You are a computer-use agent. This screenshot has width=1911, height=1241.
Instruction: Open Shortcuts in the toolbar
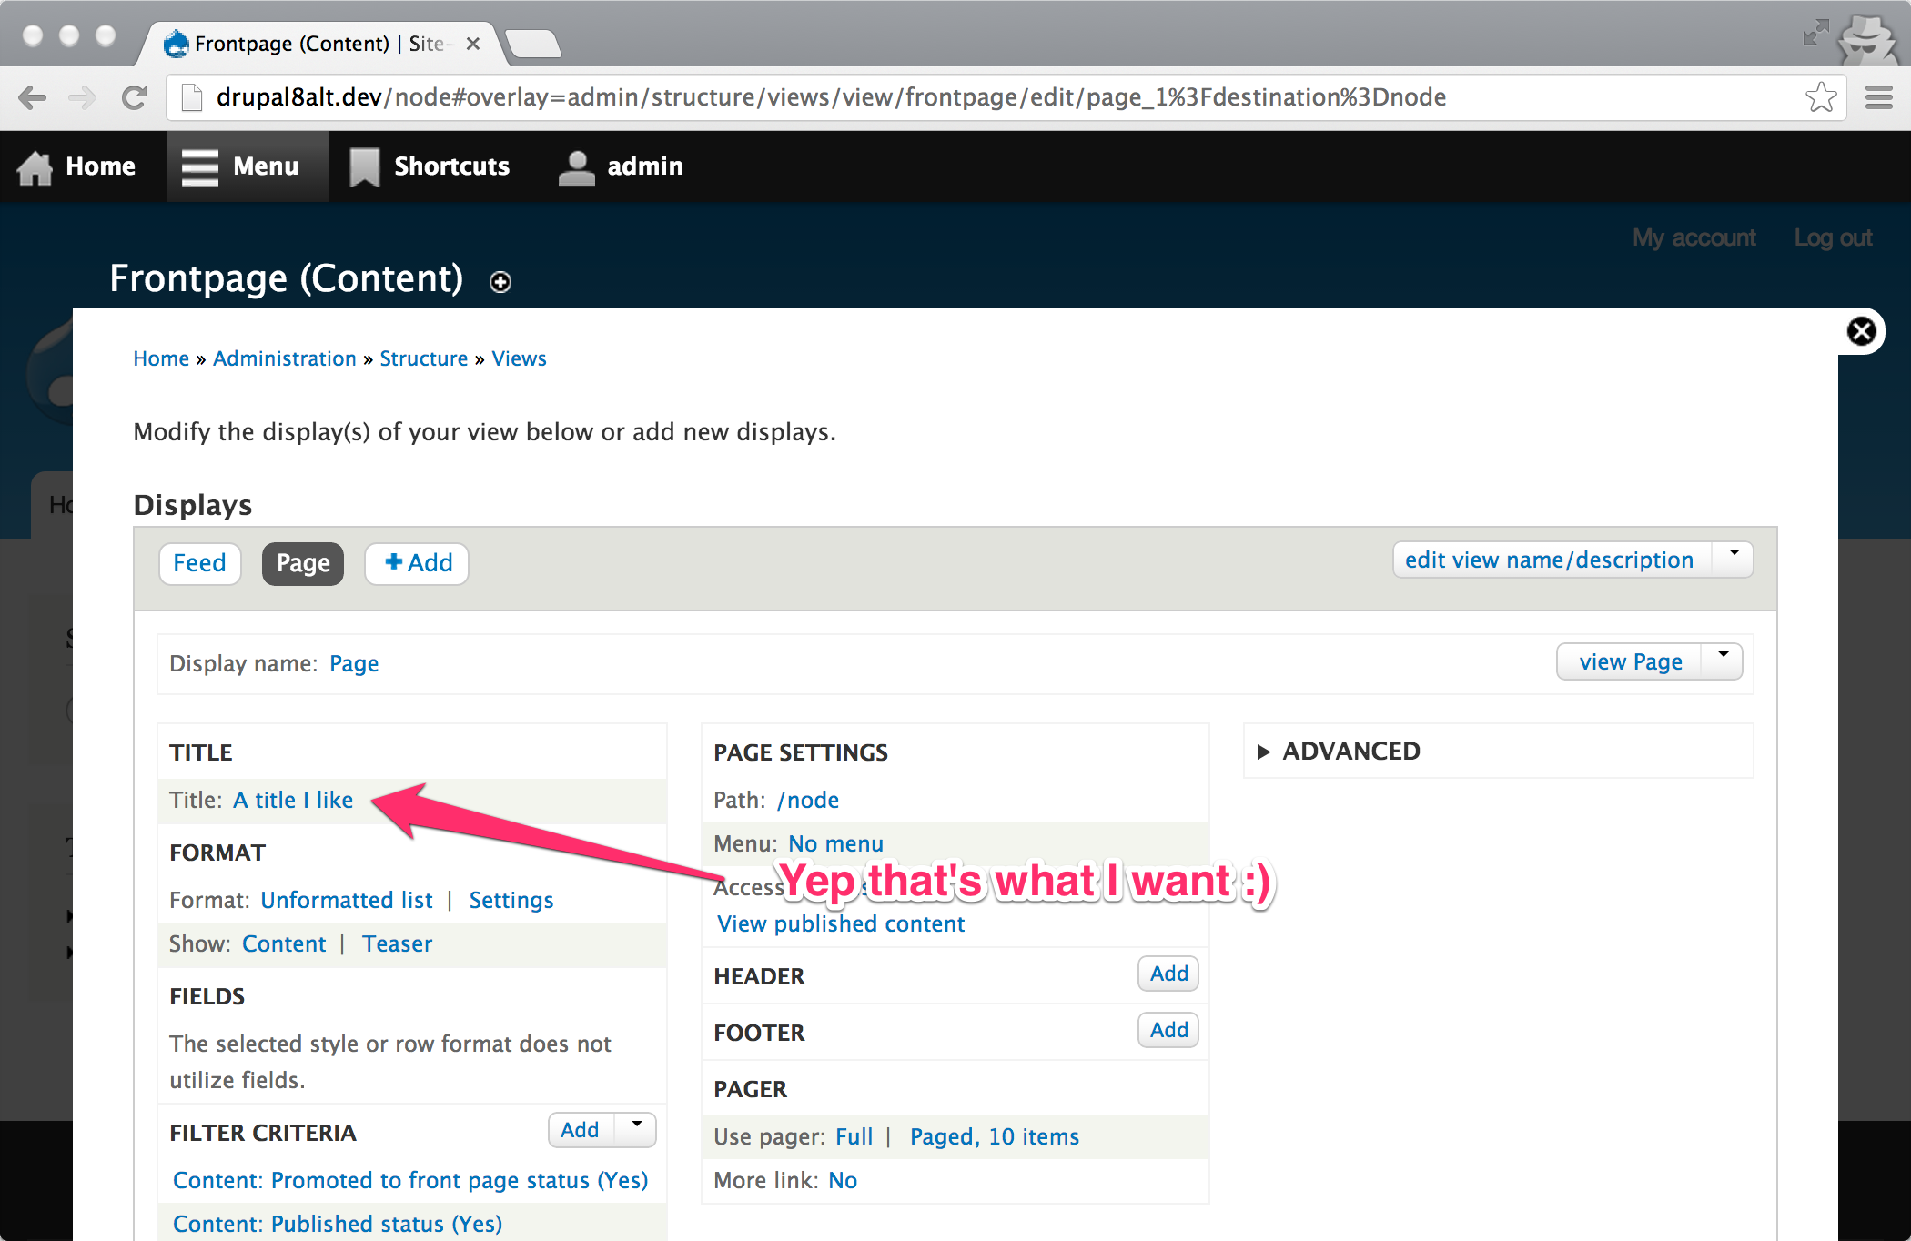[x=430, y=166]
